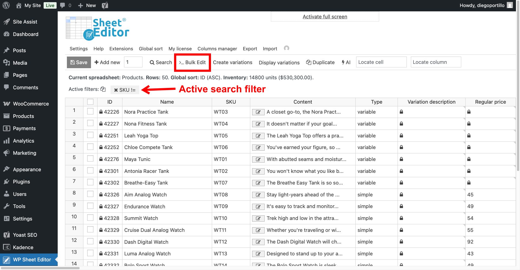This screenshot has height=270, width=520.
Task: Click the copy icon next to Active filters
Action: click(103, 89)
